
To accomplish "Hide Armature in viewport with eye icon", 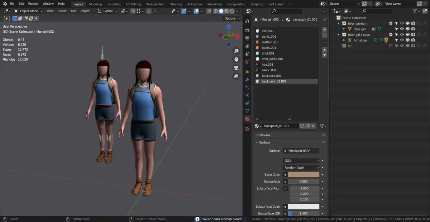I will (402, 40).
